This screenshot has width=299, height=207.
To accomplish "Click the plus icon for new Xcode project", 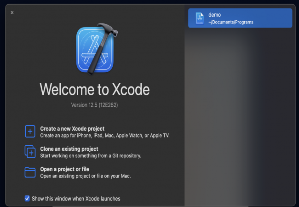I will 30,131.
